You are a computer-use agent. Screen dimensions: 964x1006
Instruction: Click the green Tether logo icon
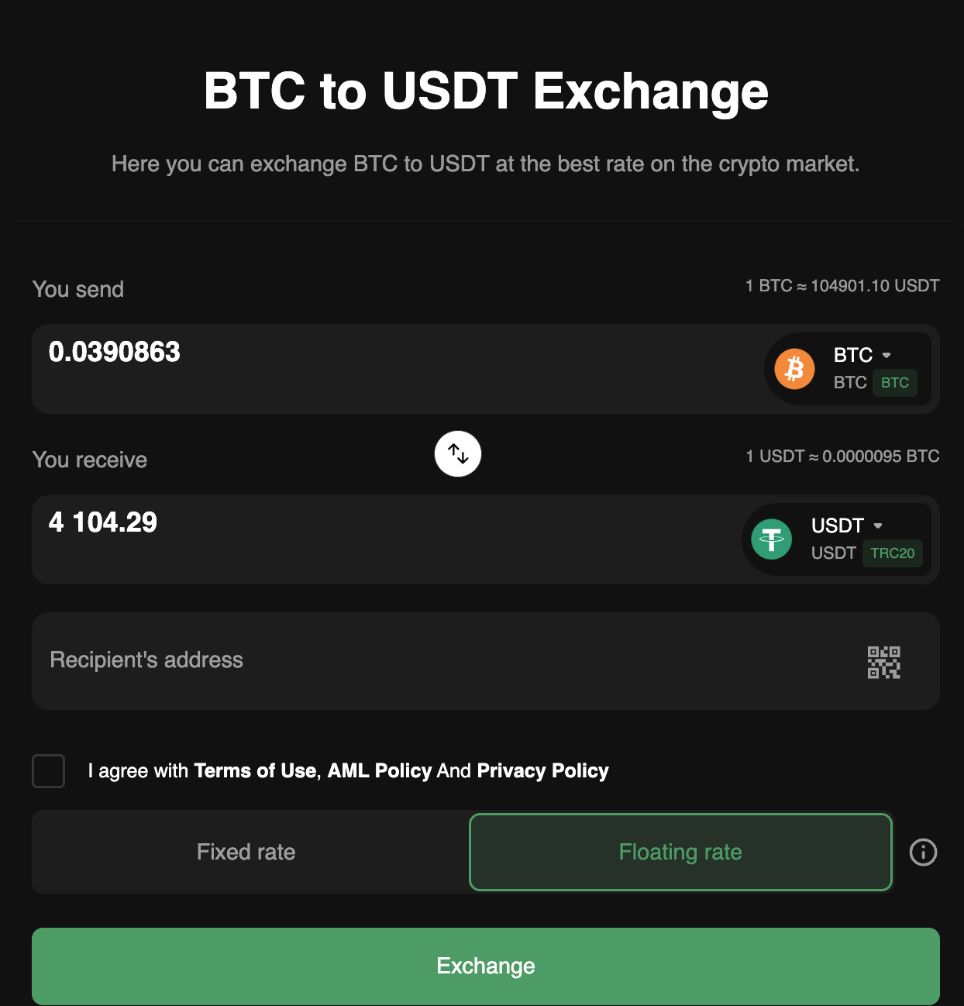[772, 539]
